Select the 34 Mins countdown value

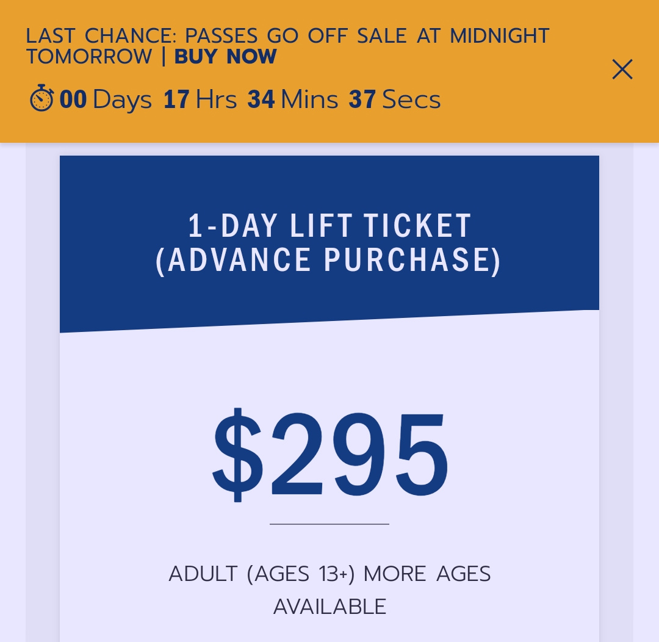(293, 99)
